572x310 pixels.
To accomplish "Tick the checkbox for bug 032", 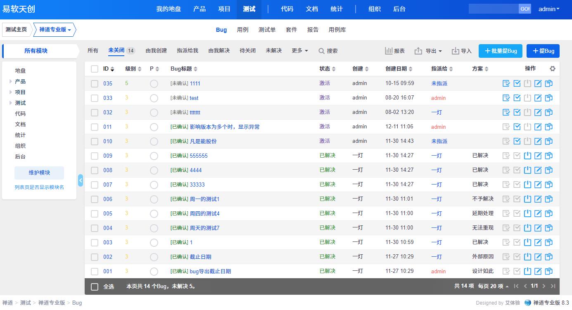I will [95, 112].
